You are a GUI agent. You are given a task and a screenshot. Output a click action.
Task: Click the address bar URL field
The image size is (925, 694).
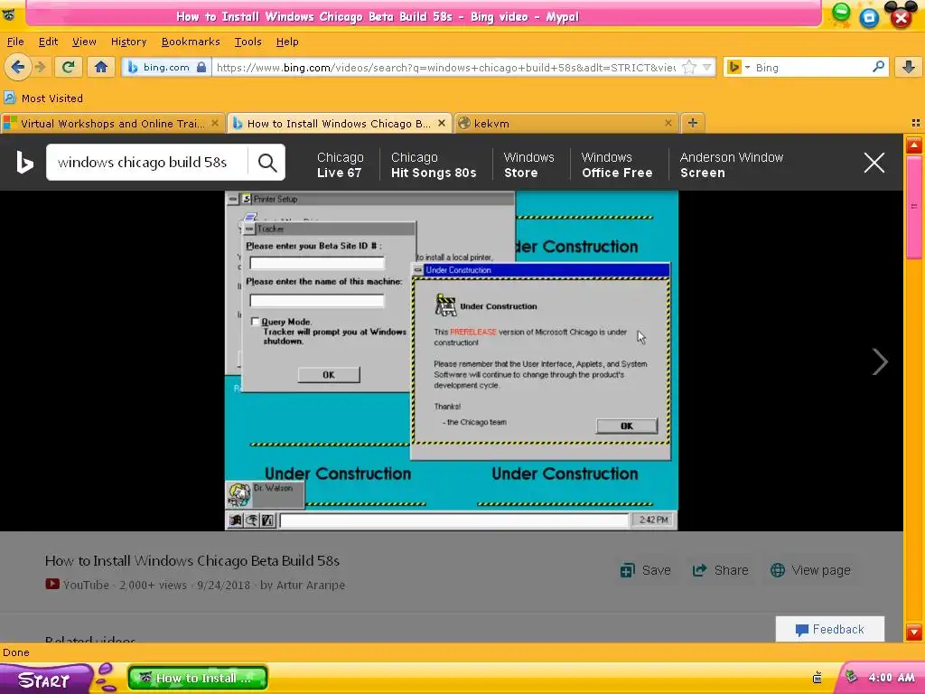coord(445,67)
